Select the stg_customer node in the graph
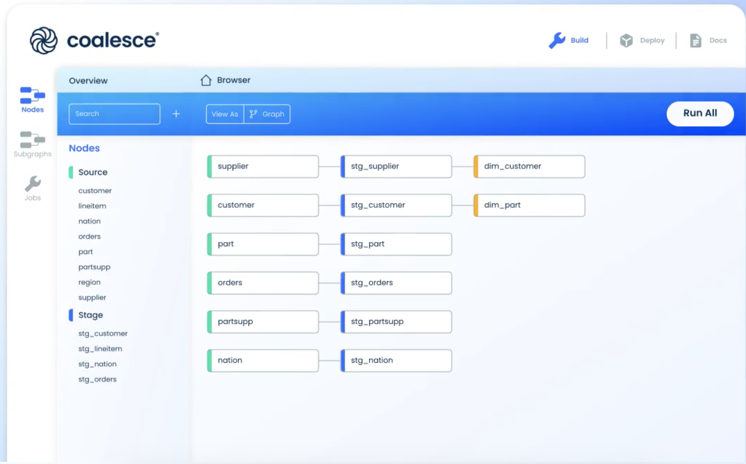746x464 pixels. point(396,205)
